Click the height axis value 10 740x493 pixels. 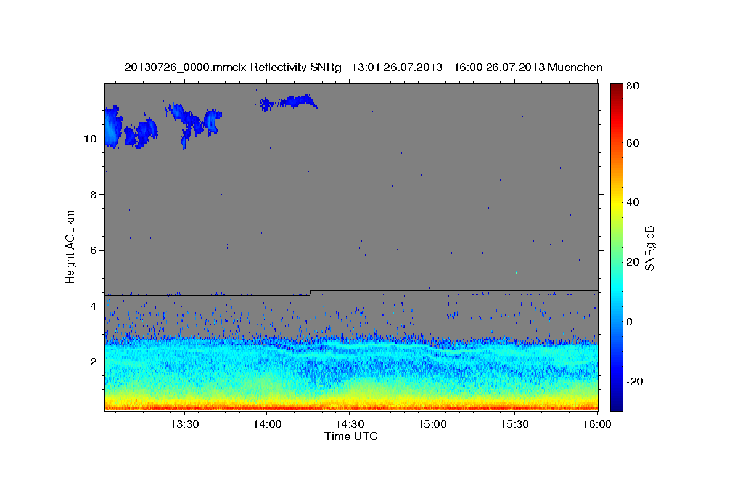pyautogui.click(x=91, y=139)
